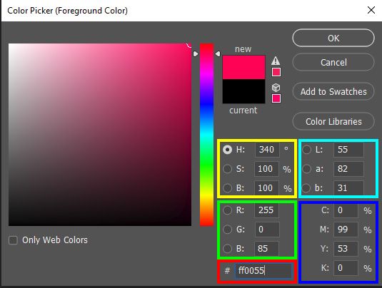
Task: Select the H hue radio button
Action: (227, 150)
